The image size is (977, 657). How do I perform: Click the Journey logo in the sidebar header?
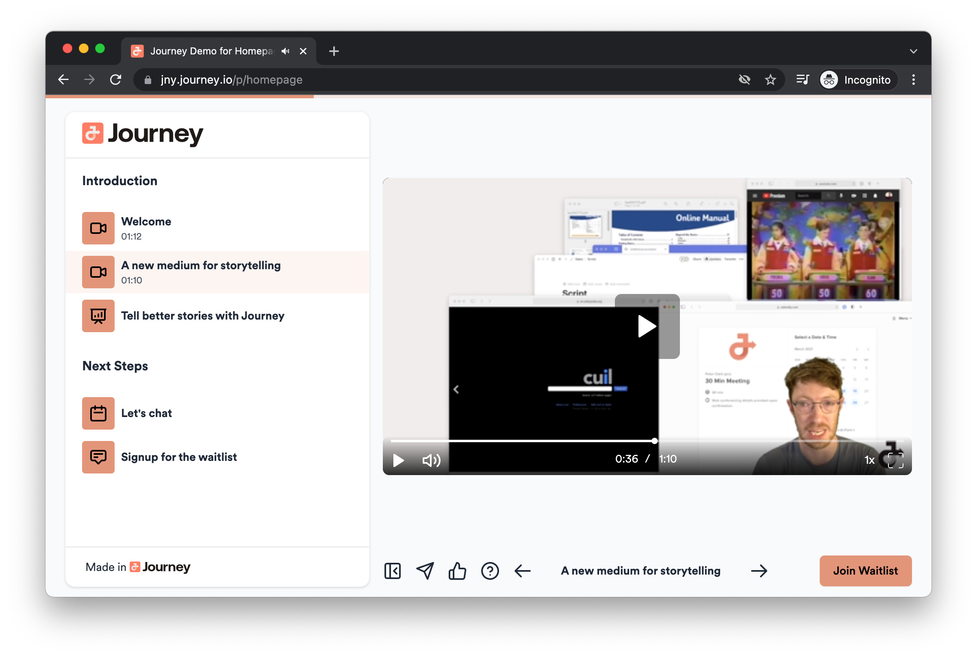point(143,134)
